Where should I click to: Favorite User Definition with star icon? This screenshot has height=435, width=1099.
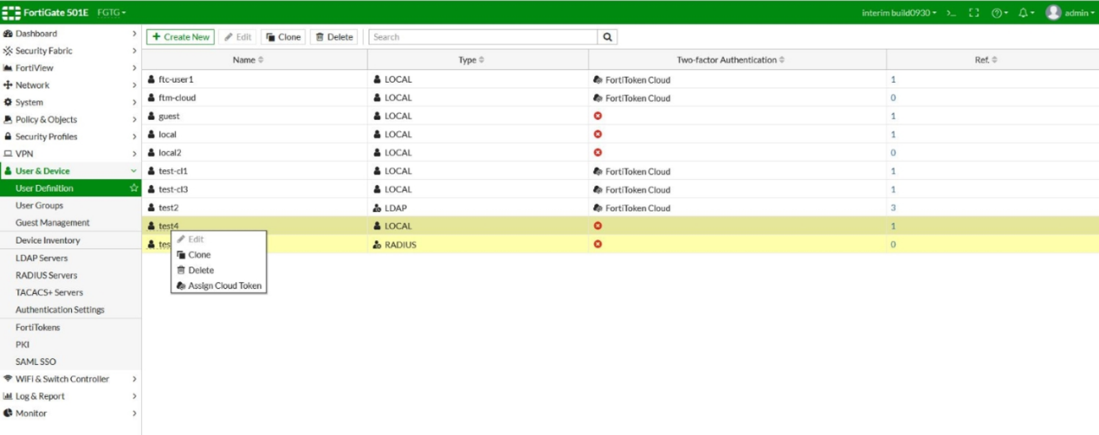[x=134, y=188]
